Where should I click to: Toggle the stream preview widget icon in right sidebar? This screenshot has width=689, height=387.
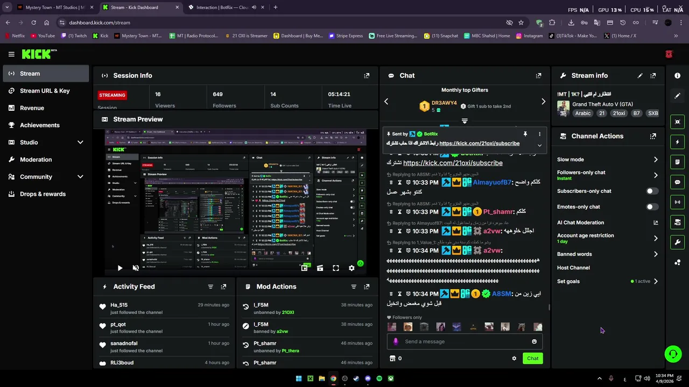(x=677, y=122)
